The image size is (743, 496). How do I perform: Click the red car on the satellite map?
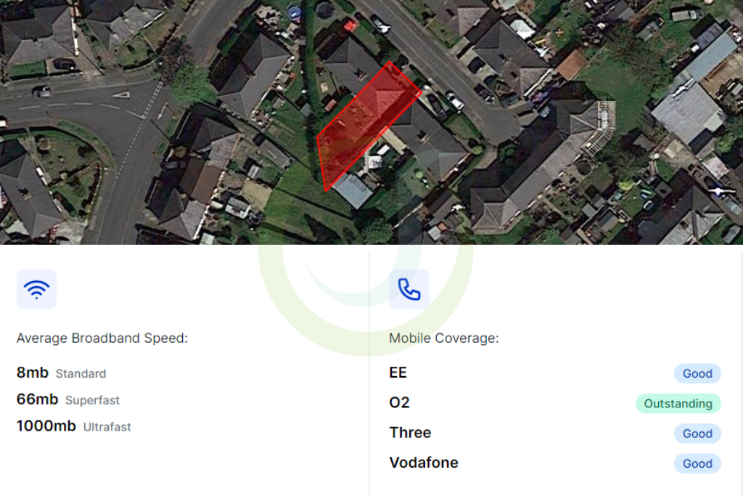click(350, 25)
